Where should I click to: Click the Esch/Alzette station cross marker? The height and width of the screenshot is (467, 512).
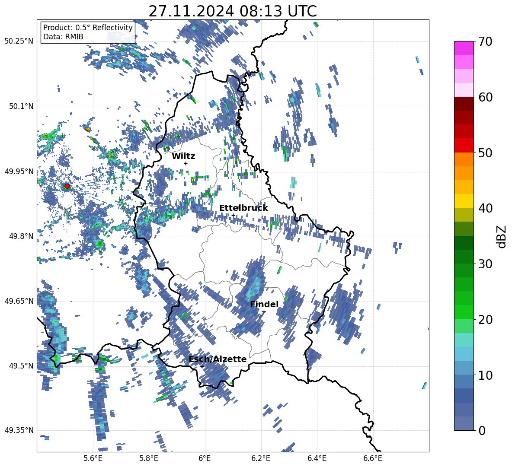202,366
